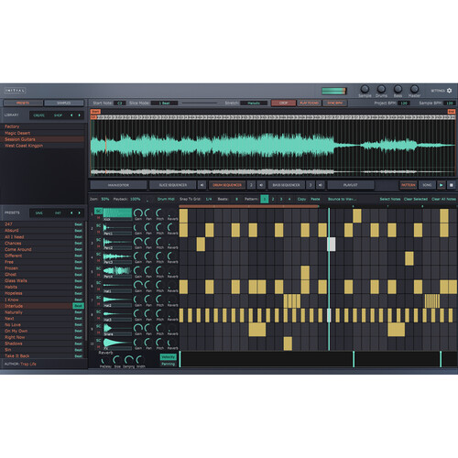Stop playback with the square stop button

pos(452,185)
